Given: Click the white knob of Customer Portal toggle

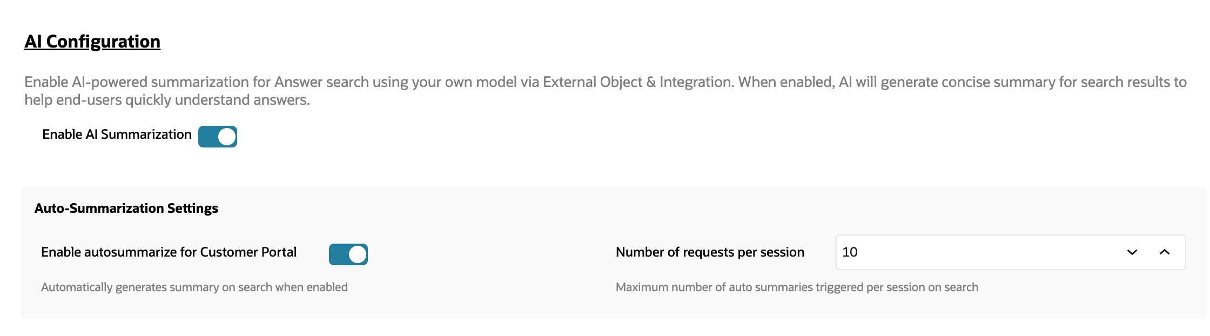Looking at the screenshot, I should pos(358,254).
